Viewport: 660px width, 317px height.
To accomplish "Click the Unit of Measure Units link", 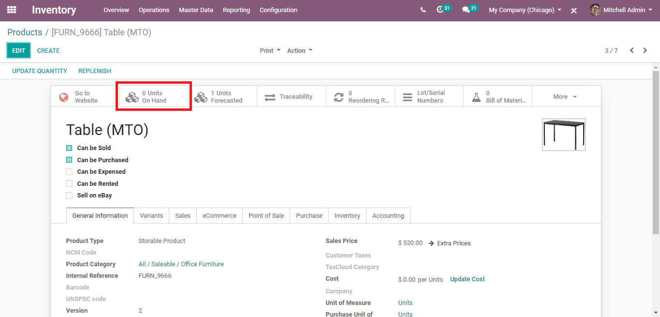I will (405, 303).
